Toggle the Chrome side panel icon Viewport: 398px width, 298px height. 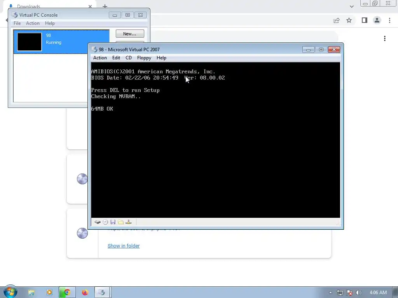[365, 20]
